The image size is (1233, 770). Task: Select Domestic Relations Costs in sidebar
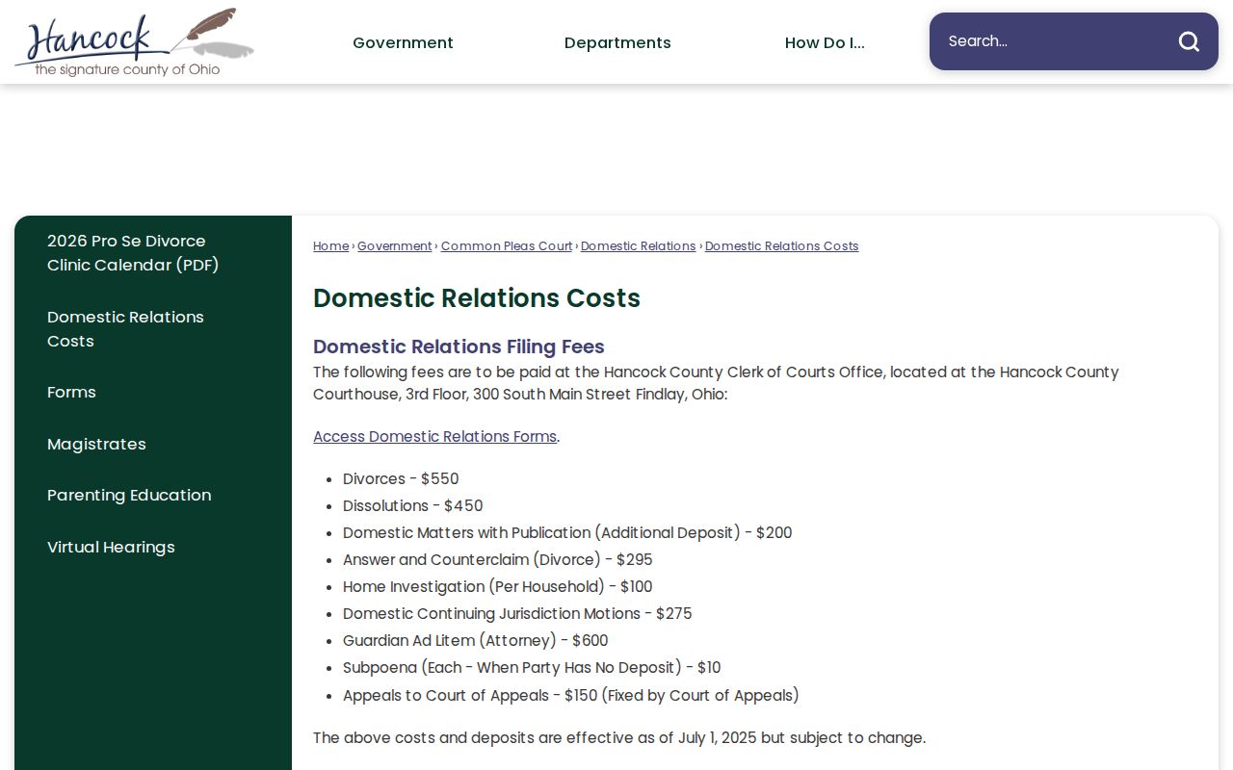point(125,329)
